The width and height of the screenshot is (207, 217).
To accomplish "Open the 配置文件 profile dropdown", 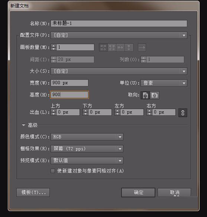I will pyautogui.click(x=119, y=35).
